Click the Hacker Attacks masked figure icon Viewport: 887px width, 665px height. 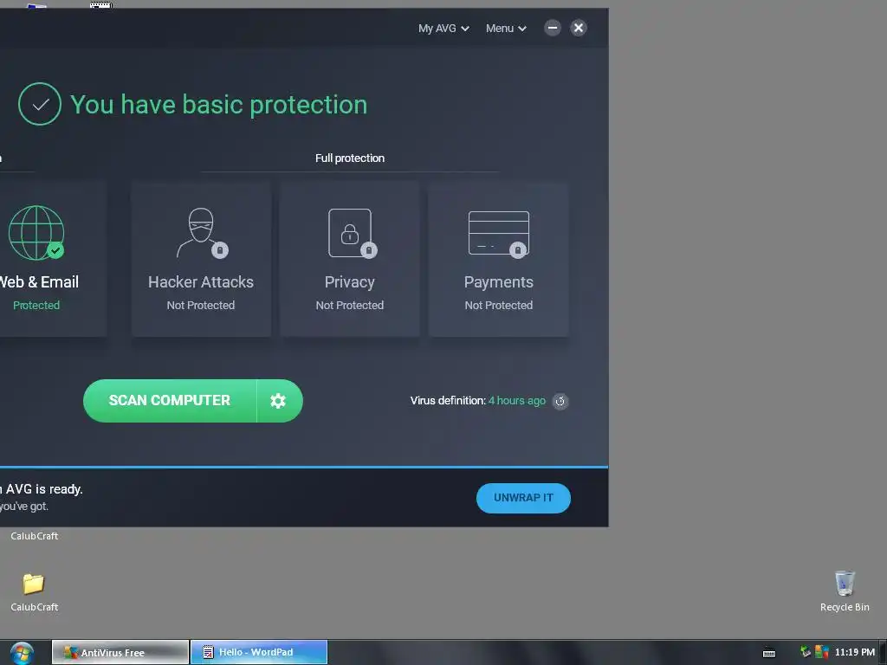point(201,232)
